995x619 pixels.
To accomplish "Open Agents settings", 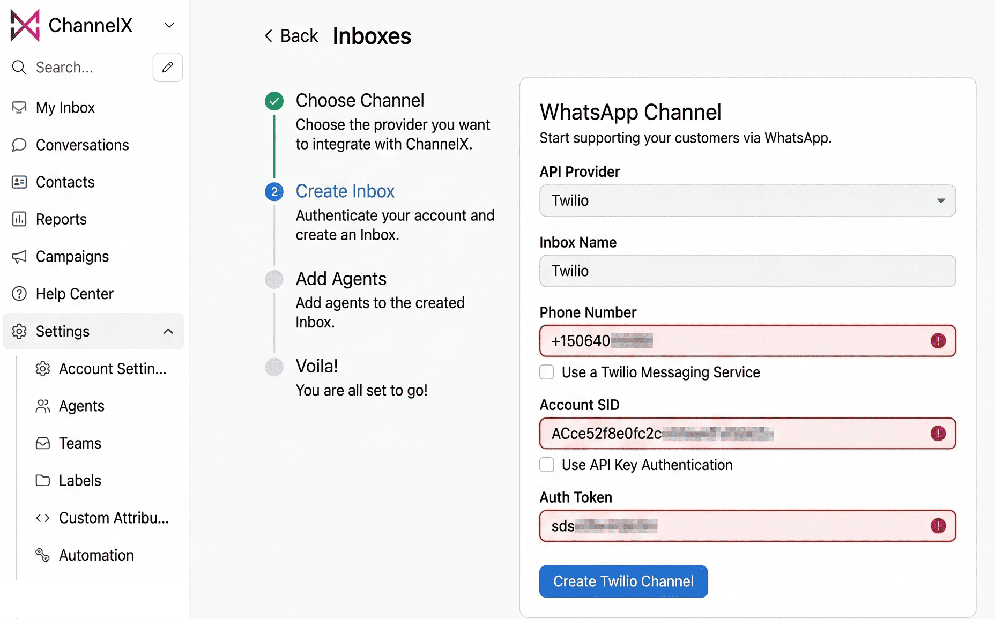I will pyautogui.click(x=81, y=406).
